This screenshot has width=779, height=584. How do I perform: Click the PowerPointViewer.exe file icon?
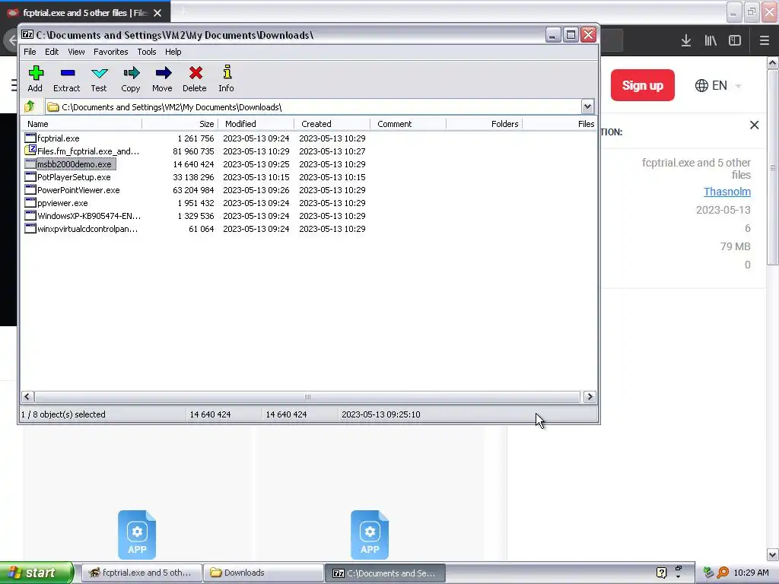pyautogui.click(x=30, y=189)
